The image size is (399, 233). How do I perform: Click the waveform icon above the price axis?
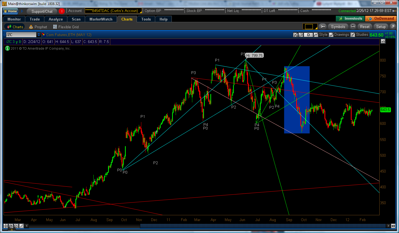tap(383, 41)
